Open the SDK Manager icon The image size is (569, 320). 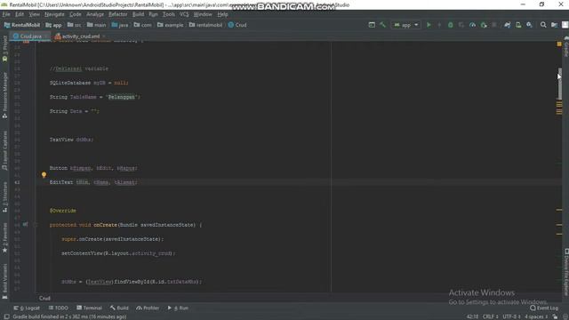530,25
